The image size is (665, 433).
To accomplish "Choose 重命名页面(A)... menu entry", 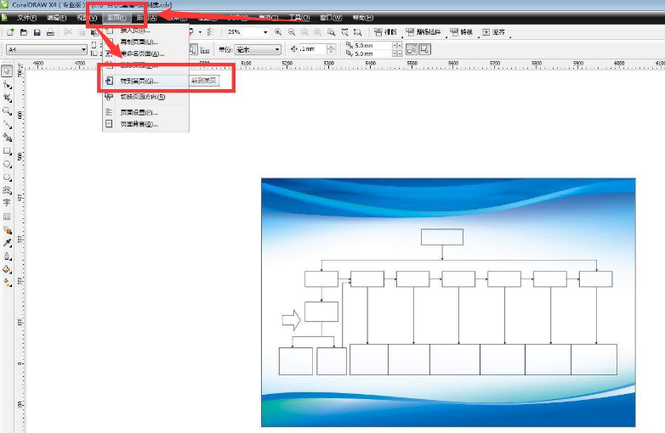I will pyautogui.click(x=146, y=53).
